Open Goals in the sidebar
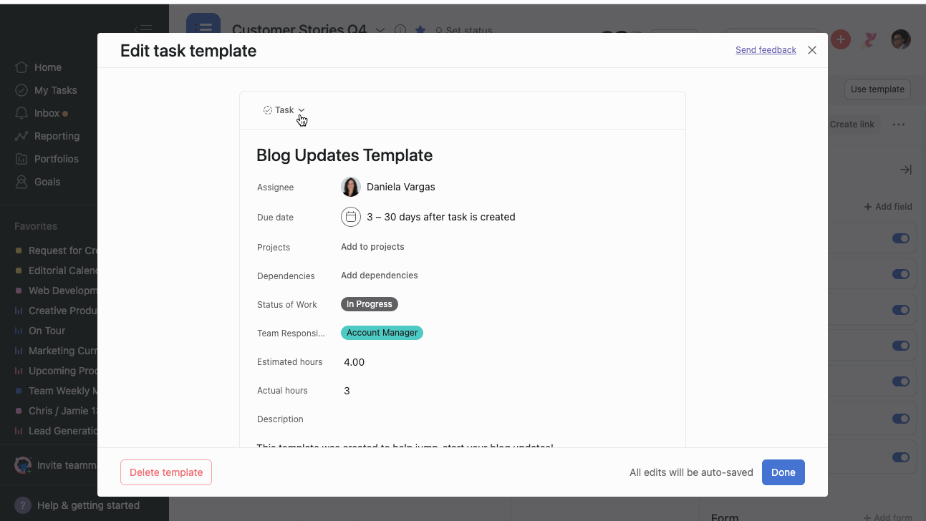Screen dimensions: 926x521 click(x=47, y=181)
